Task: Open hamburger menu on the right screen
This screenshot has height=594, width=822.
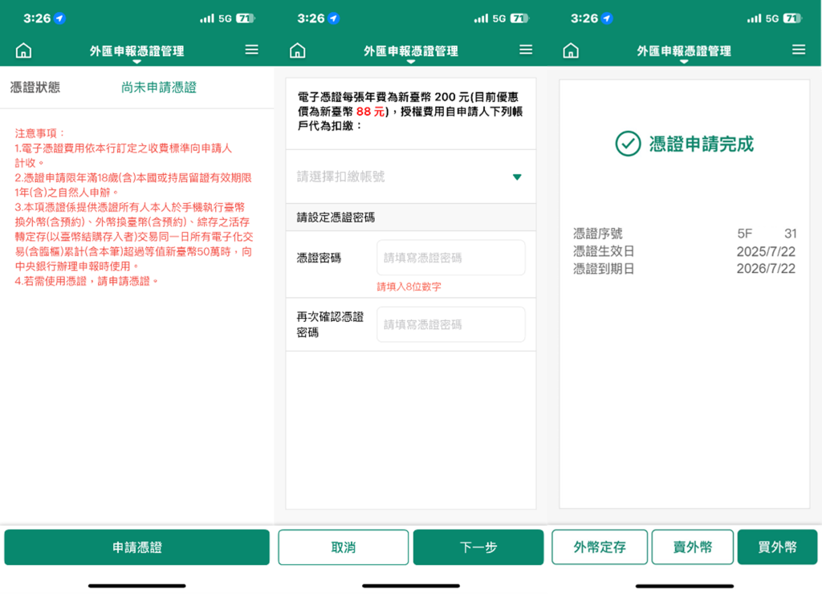Action: click(799, 50)
